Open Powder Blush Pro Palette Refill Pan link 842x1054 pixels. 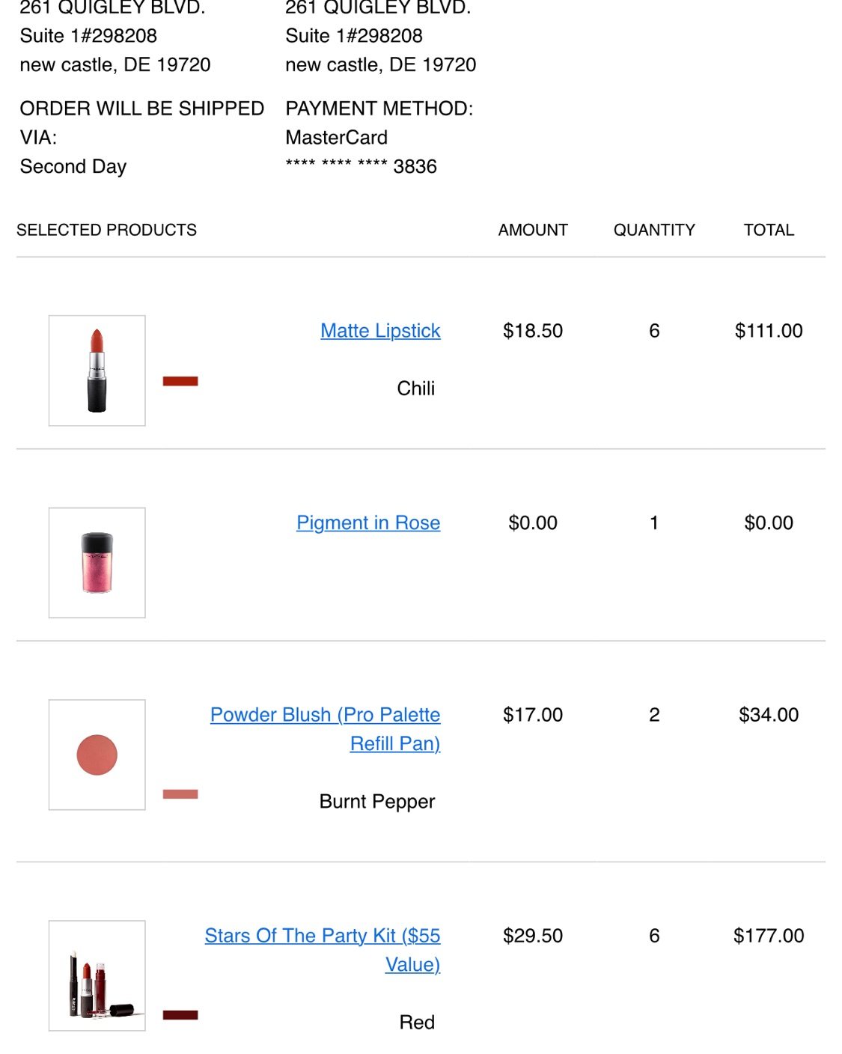325,729
